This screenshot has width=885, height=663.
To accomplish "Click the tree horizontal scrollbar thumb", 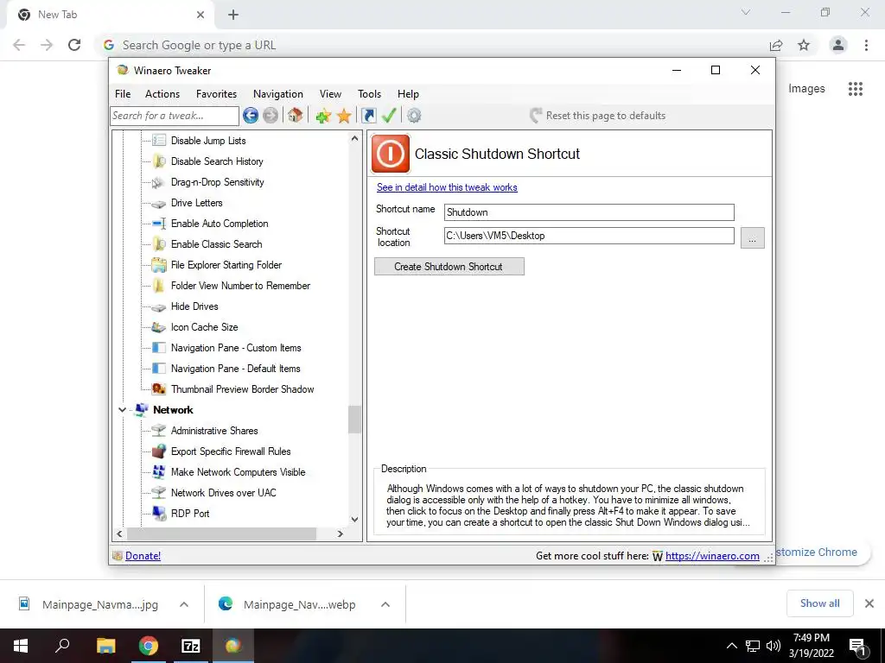I will pyautogui.click(x=222, y=534).
